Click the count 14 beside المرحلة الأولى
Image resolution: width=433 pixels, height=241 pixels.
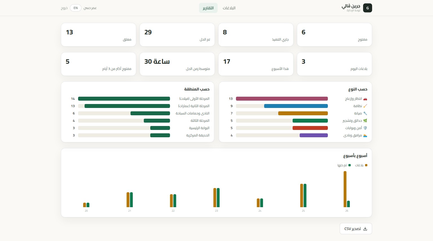coord(73,99)
